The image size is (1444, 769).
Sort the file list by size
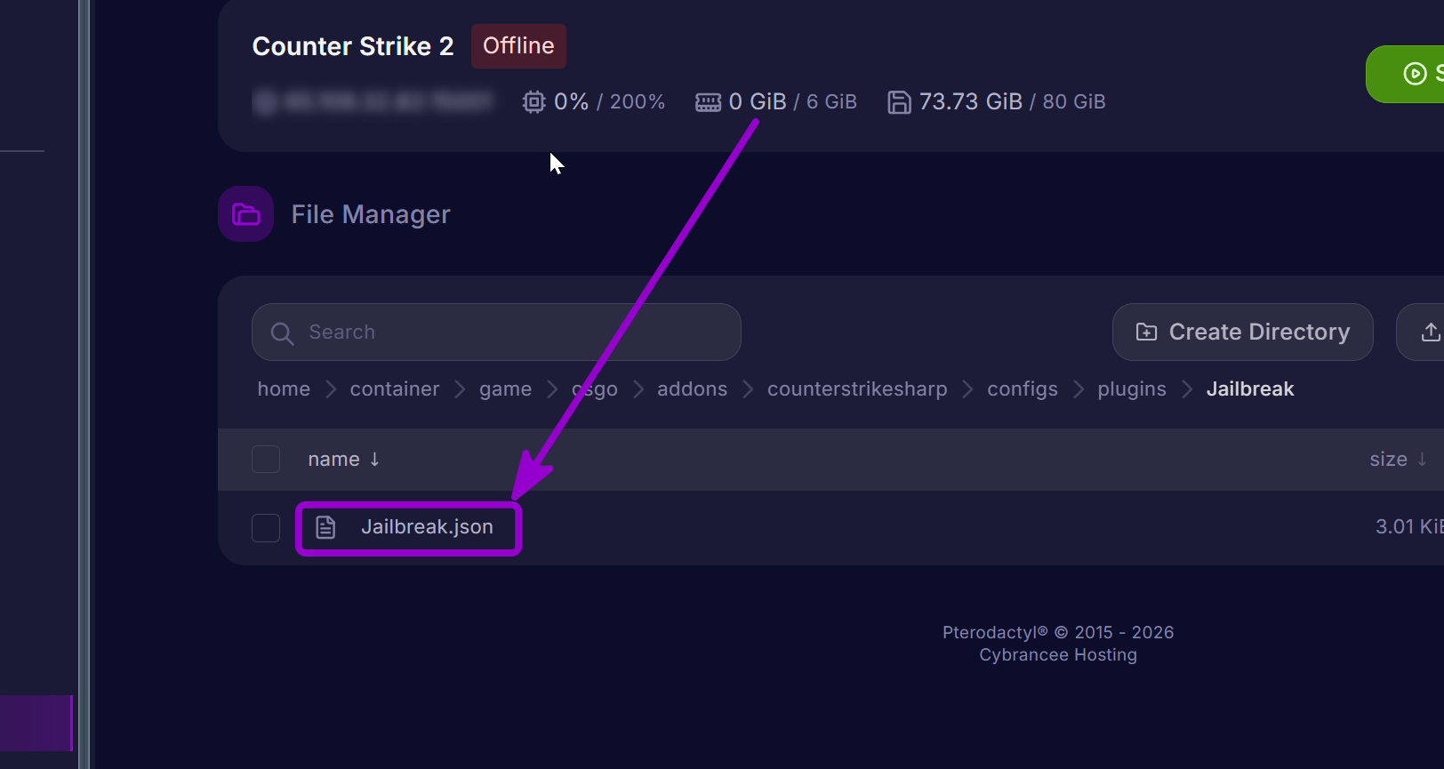click(x=1398, y=460)
